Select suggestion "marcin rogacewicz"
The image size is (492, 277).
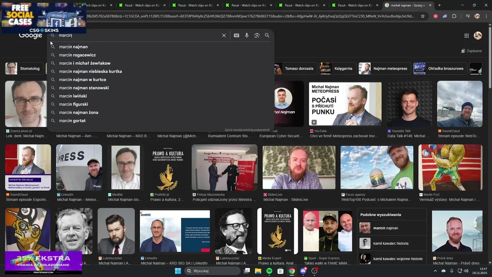tap(161, 55)
